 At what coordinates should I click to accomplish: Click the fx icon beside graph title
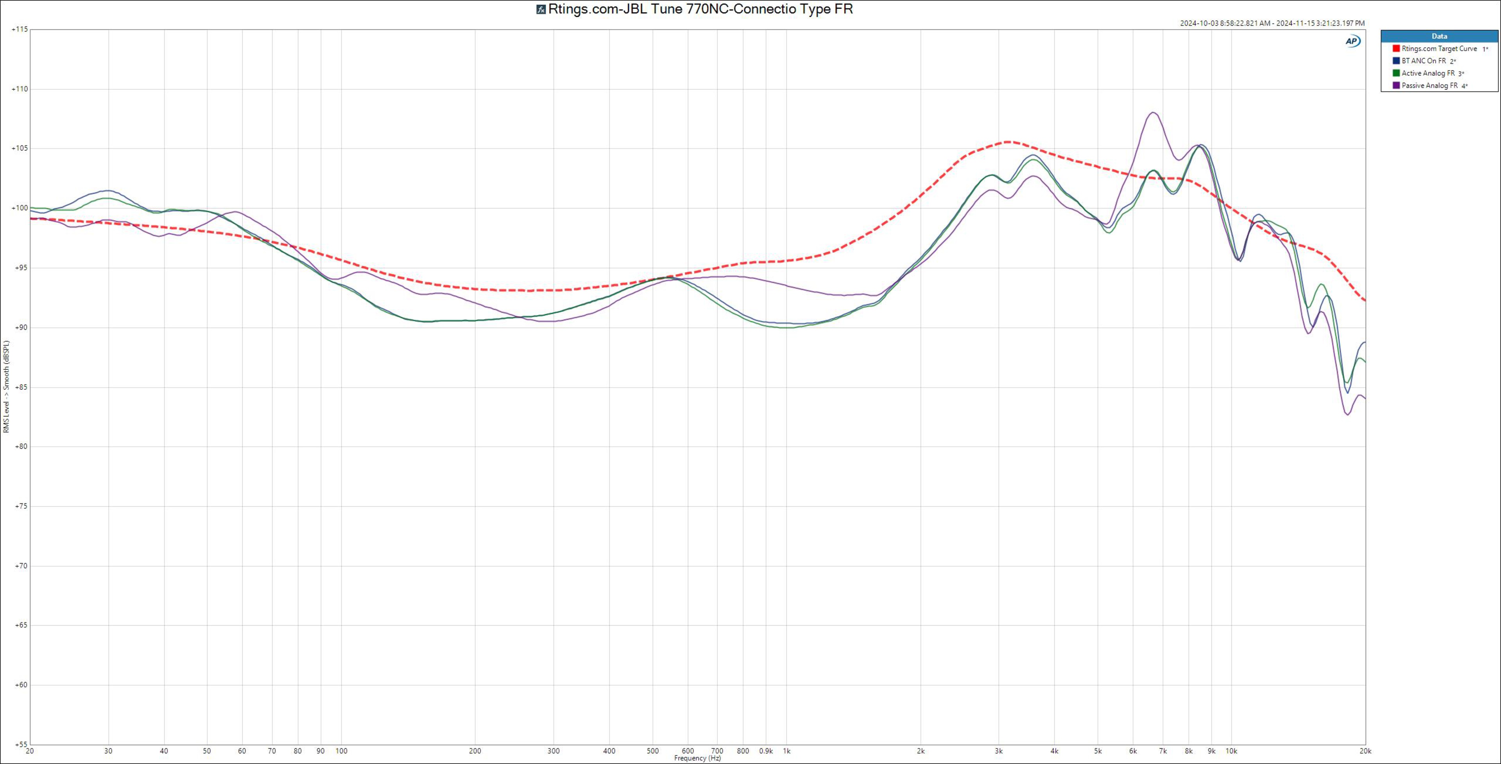click(541, 9)
